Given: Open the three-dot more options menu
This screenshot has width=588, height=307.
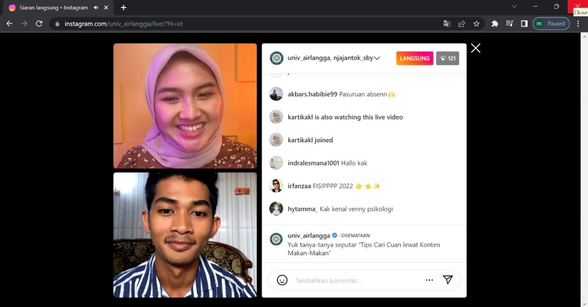Looking at the screenshot, I should click(x=429, y=280).
